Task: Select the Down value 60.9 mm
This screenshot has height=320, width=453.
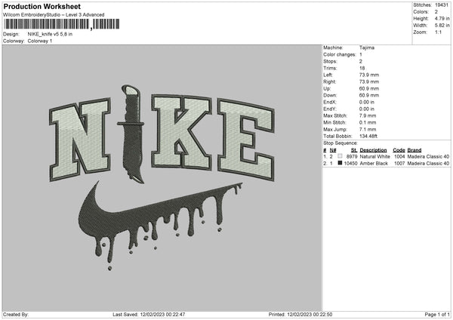Action: coord(369,95)
